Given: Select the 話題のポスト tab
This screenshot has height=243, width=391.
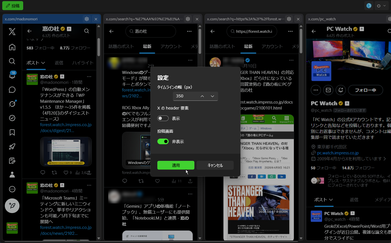Looking at the screenshot, I should 121,46.
